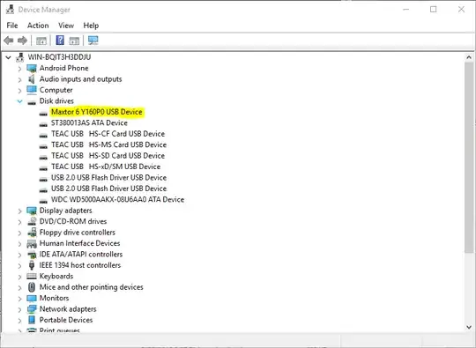Click Show/Hide Console Tree toolbar icon
The image size is (476, 348).
tap(41, 41)
